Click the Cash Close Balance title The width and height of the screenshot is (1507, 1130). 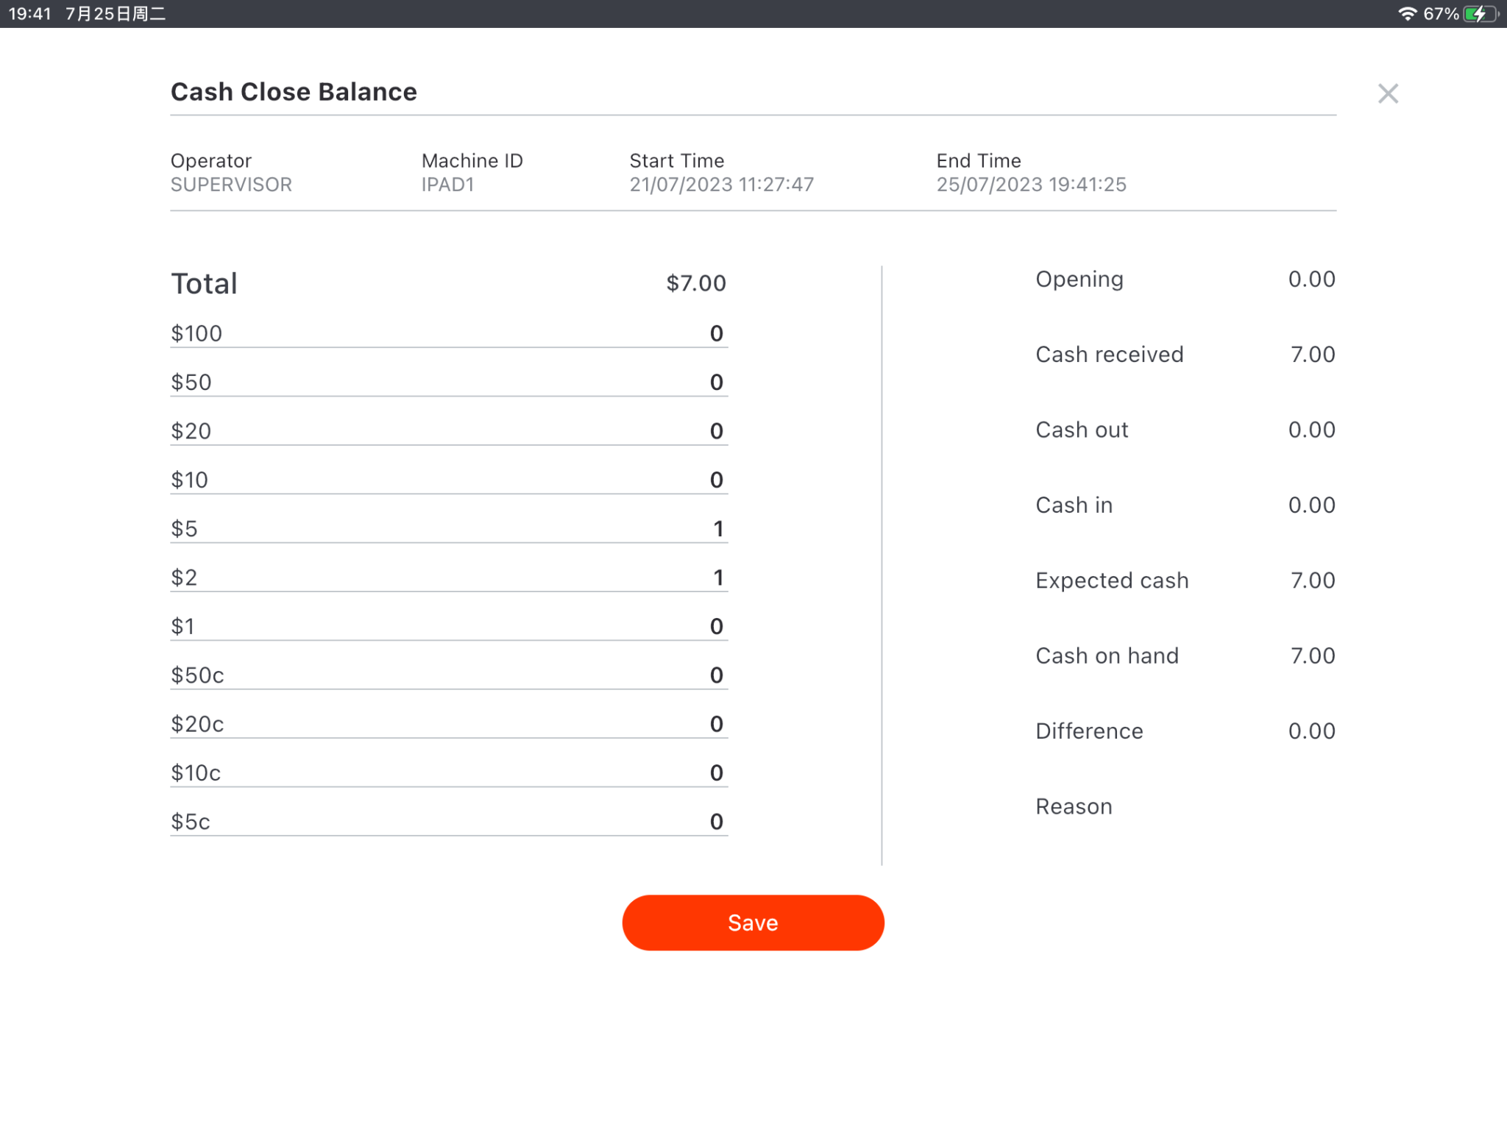[294, 91]
